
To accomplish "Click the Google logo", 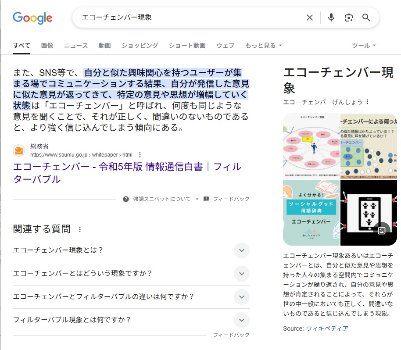I will (32, 18).
